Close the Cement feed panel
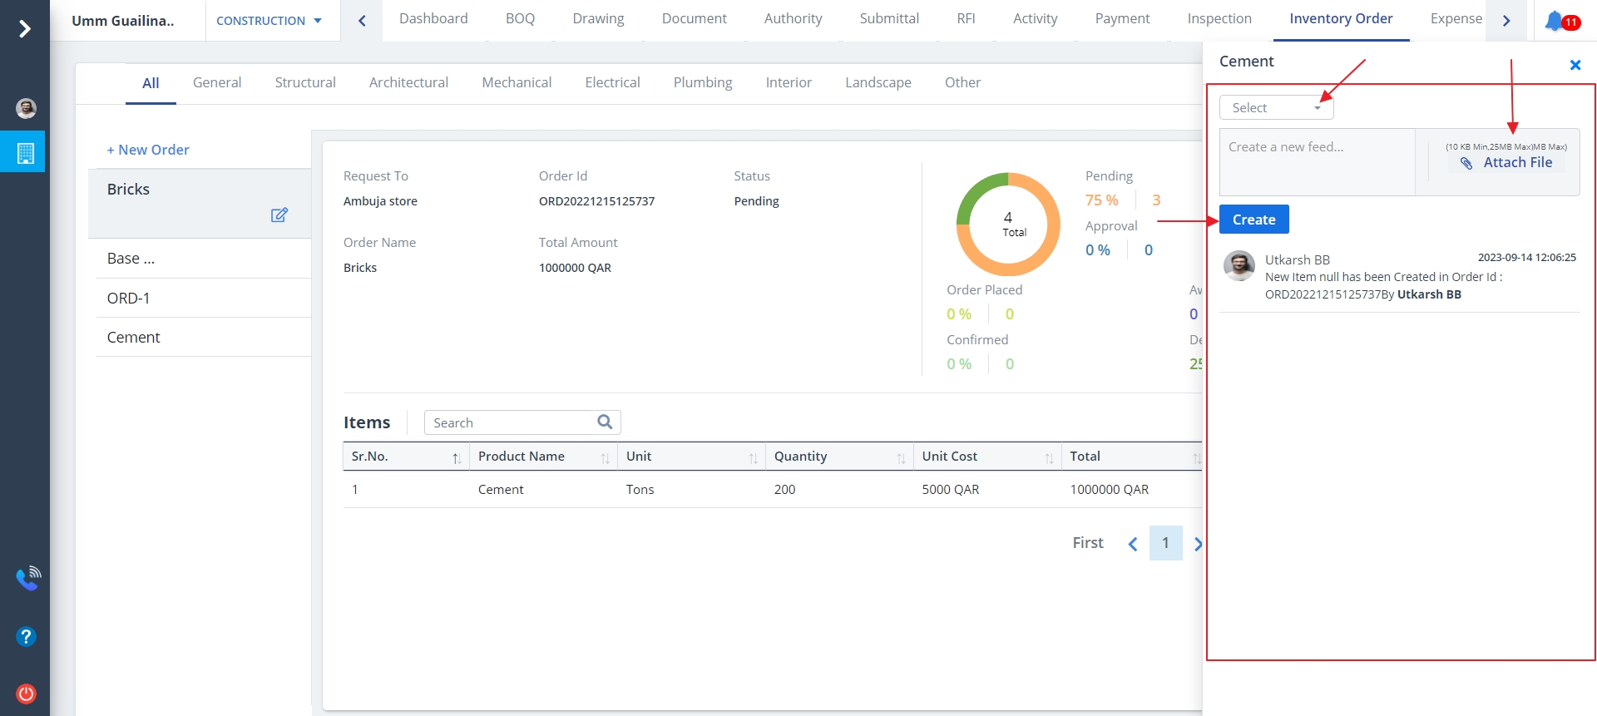 click(1575, 65)
